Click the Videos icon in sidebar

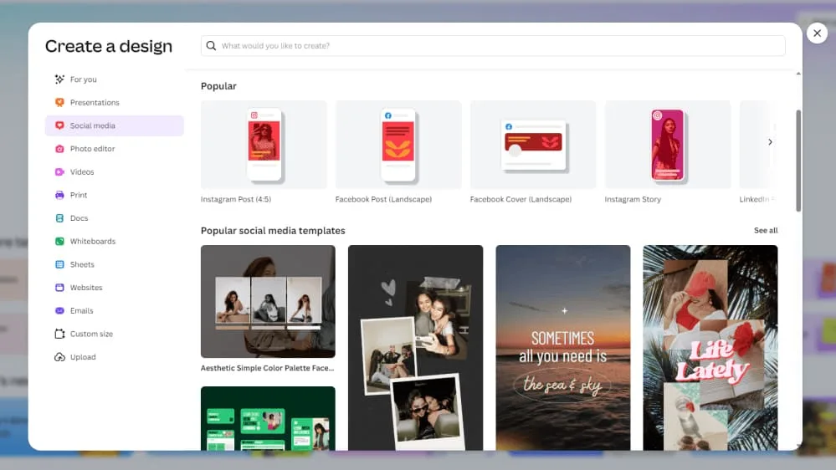pos(59,172)
